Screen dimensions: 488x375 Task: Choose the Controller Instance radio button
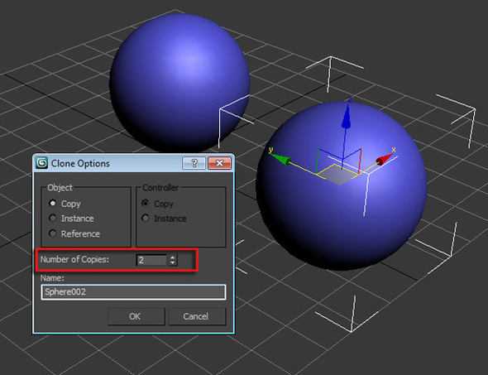[x=145, y=218]
